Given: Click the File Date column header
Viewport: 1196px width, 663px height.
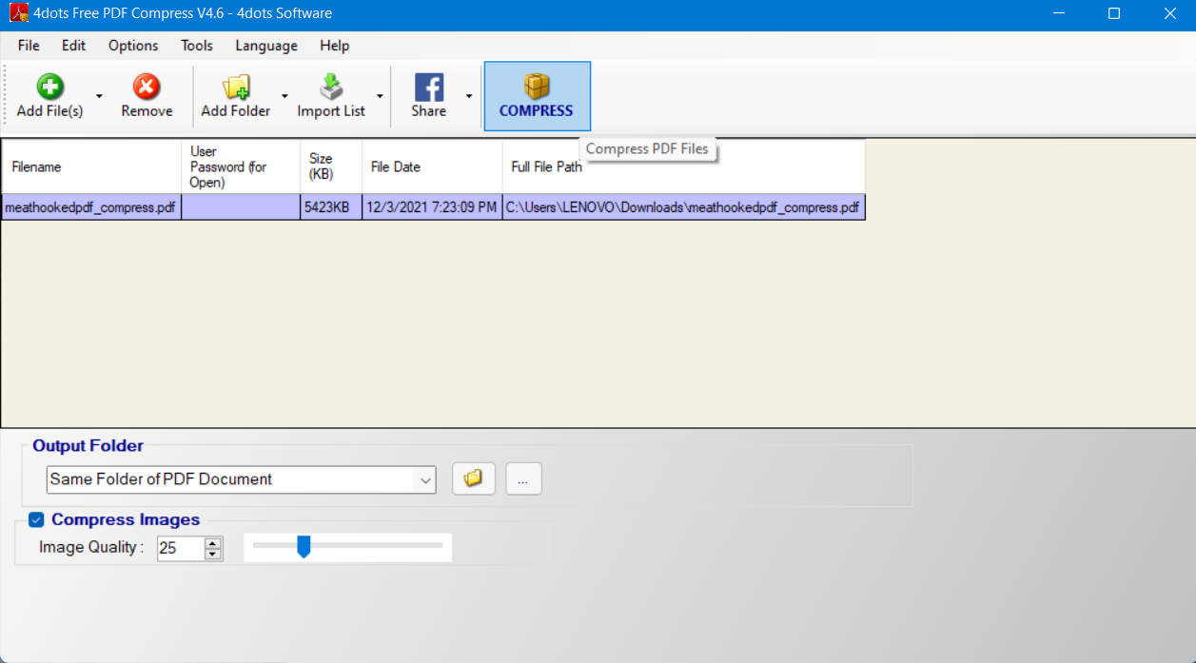Looking at the screenshot, I should pos(432,166).
